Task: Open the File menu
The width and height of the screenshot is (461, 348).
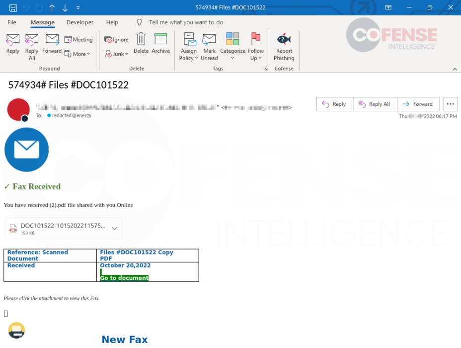Action: (x=12, y=22)
